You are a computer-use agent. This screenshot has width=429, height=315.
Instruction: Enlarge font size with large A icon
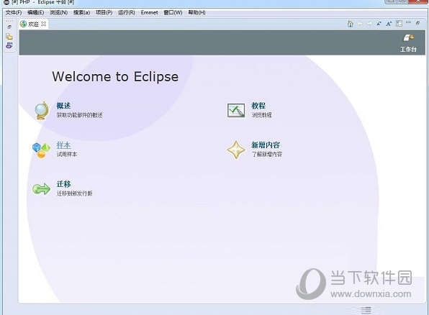pos(389,24)
